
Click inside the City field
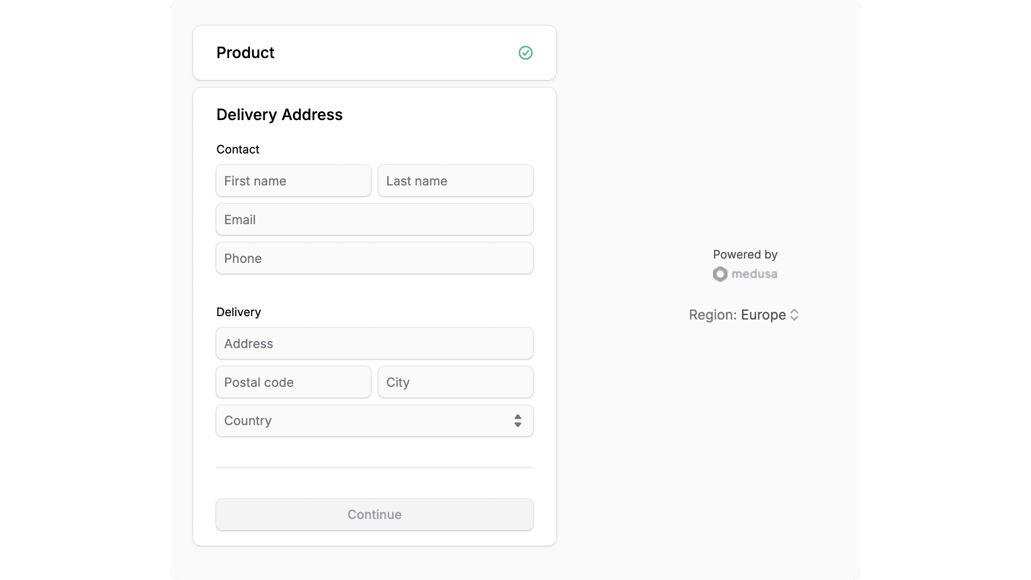coord(455,382)
